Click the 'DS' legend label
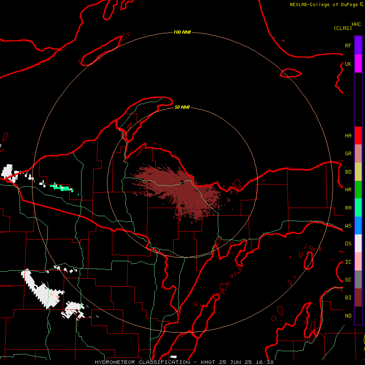 click(x=348, y=244)
